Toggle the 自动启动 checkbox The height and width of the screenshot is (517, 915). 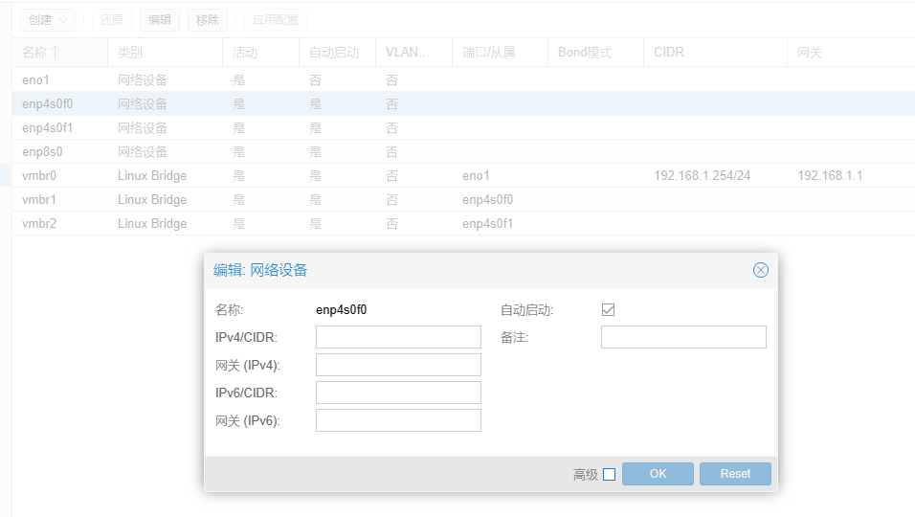tap(608, 310)
